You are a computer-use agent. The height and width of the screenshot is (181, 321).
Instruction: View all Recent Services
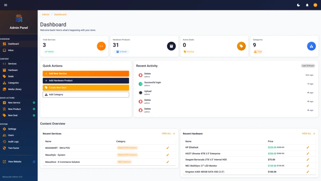pos(168,134)
